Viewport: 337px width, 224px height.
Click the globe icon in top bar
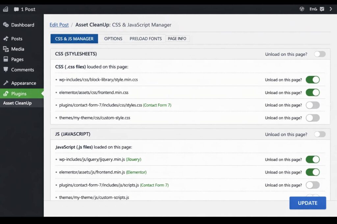click(x=302, y=9)
